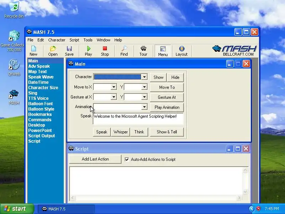Image resolution: width=285 pixels, height=214 pixels.
Task: Toggle the Menu toolbar button
Action: click(163, 51)
